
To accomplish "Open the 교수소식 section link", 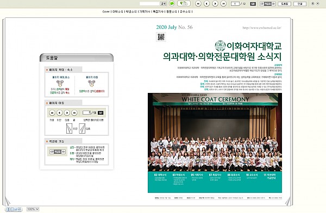I will (185, 11).
